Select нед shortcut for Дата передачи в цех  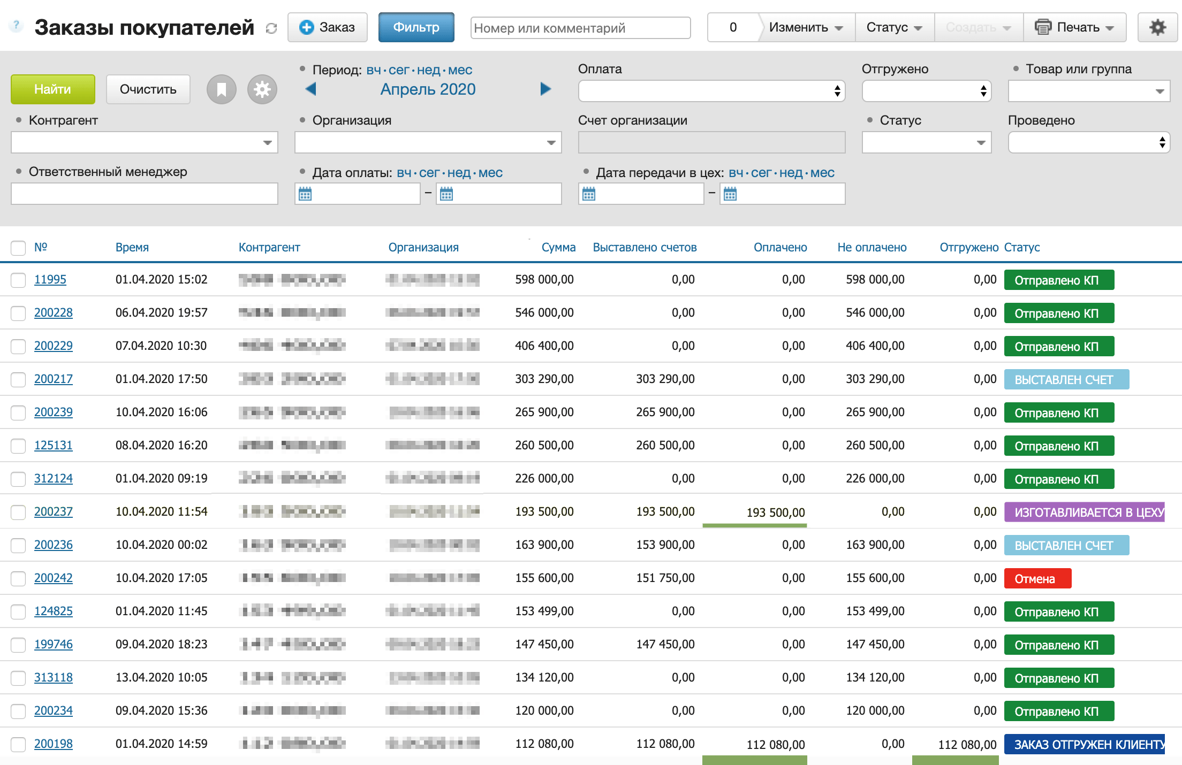point(791,173)
